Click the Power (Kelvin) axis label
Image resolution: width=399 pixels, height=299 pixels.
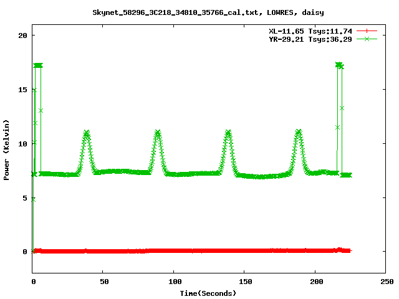6,150
